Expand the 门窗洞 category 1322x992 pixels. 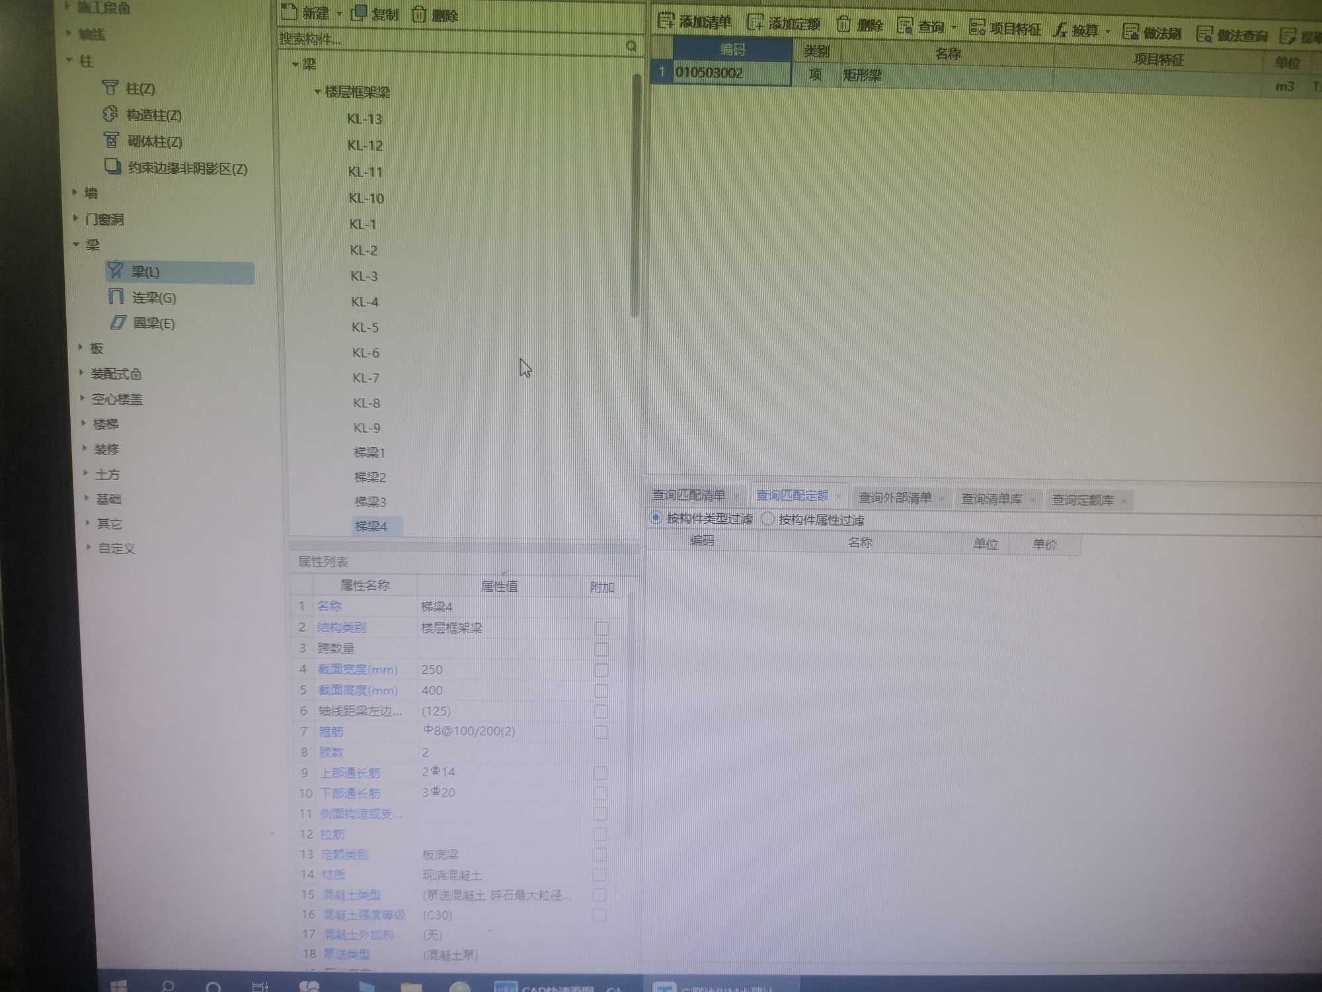click(75, 218)
